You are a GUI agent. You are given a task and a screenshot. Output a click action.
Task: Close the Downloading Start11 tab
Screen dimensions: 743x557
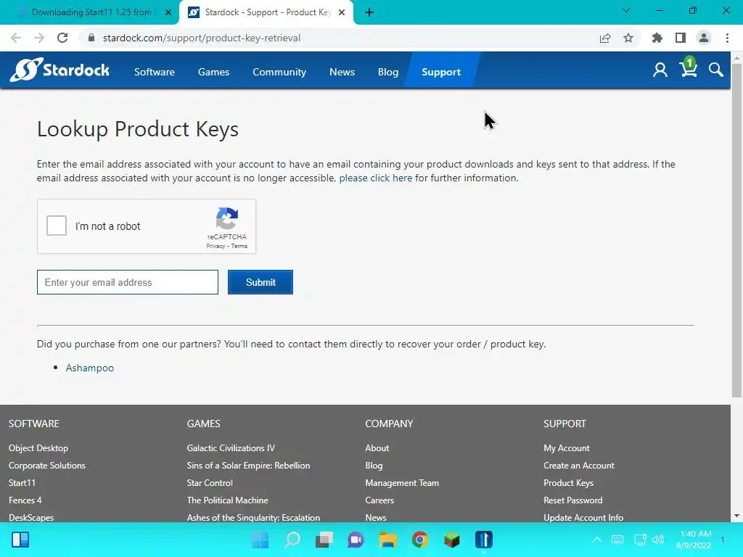coord(168,13)
